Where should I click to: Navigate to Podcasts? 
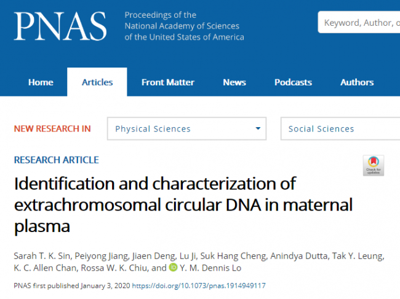point(293,82)
